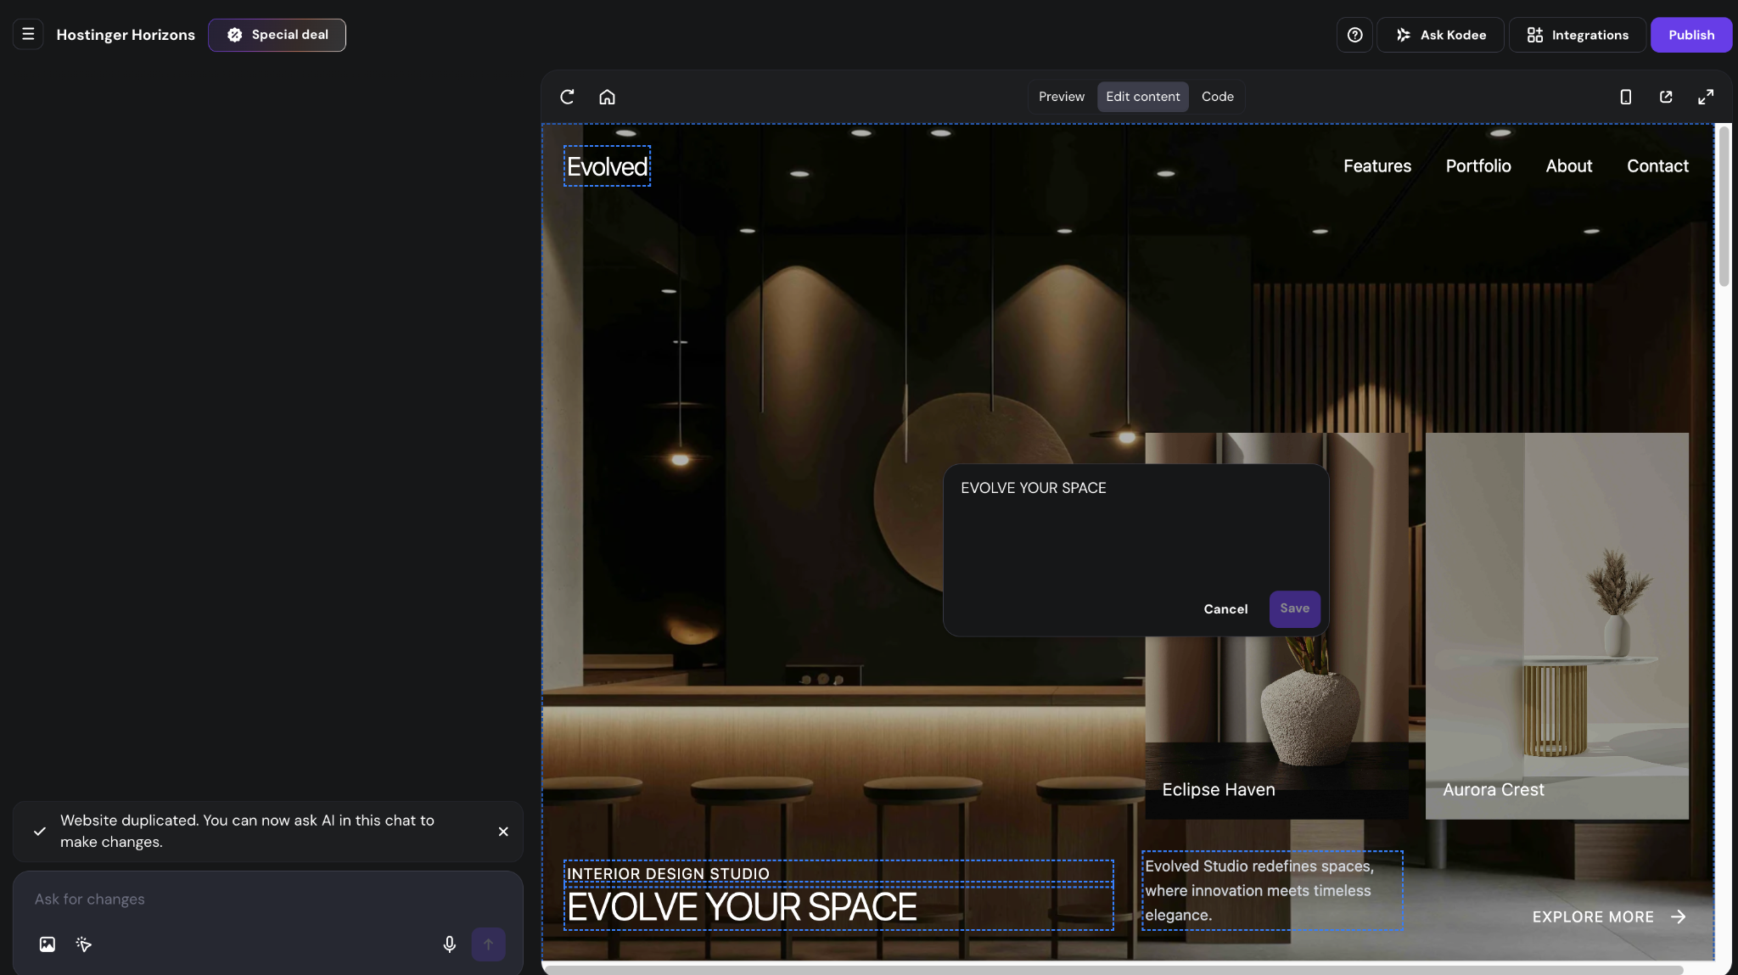Image resolution: width=1738 pixels, height=975 pixels.
Task: Activate the microphone voice input icon
Action: (449, 944)
